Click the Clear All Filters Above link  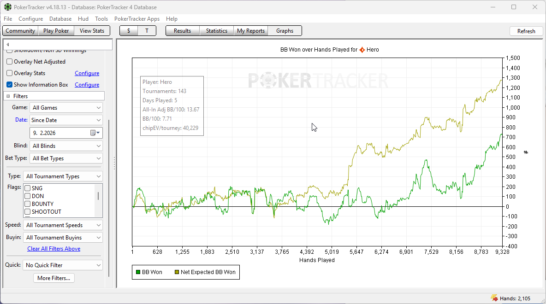(x=53, y=249)
